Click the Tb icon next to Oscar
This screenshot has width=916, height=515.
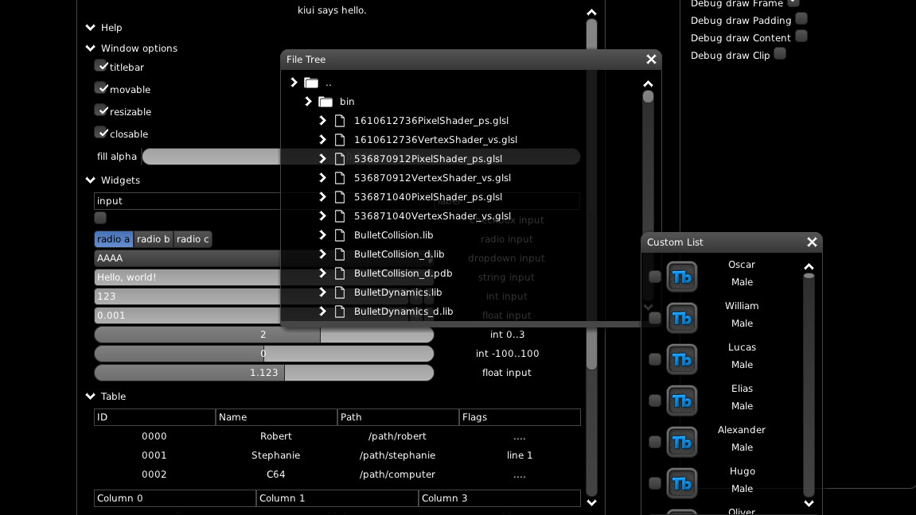click(x=682, y=277)
